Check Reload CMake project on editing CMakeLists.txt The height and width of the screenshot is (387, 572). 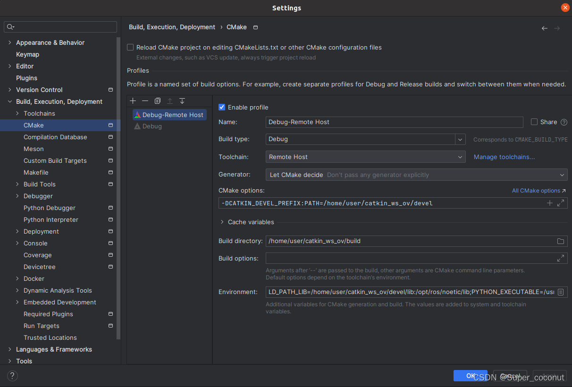[130, 47]
